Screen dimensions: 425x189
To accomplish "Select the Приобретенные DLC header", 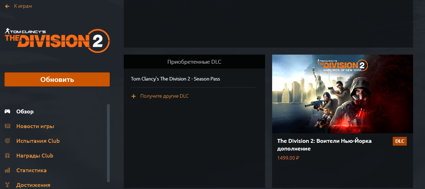I will click(194, 62).
